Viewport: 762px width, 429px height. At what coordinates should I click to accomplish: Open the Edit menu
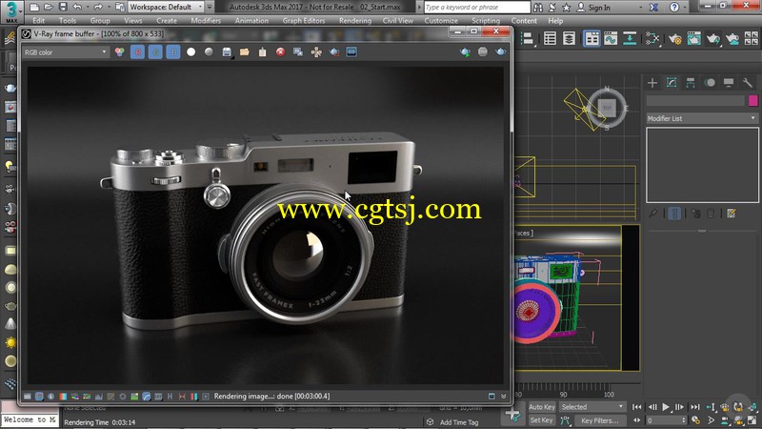click(38, 20)
